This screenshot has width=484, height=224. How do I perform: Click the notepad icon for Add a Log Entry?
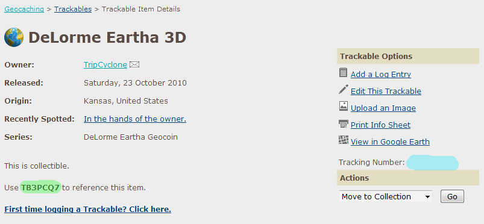pyautogui.click(x=343, y=72)
